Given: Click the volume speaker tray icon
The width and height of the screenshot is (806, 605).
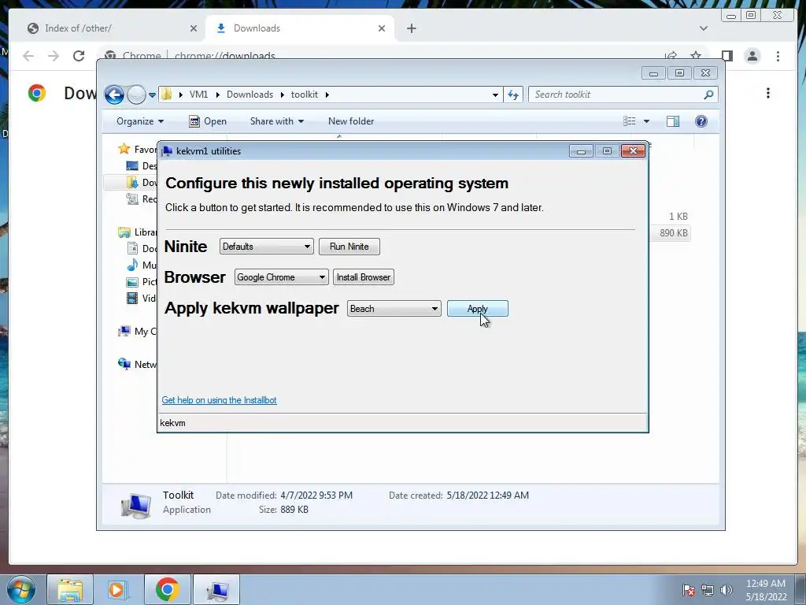Looking at the screenshot, I should [x=727, y=590].
